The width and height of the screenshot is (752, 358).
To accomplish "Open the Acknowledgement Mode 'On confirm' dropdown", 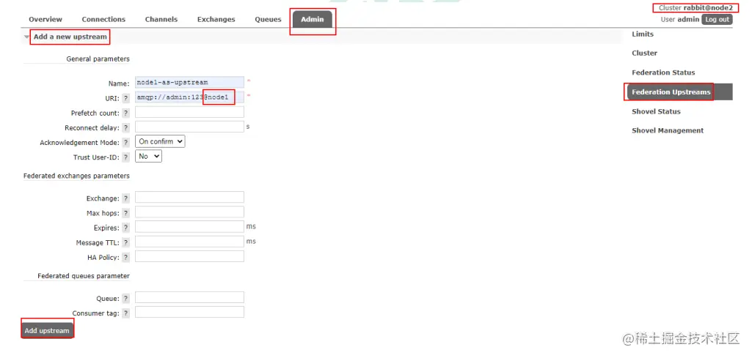I will pyautogui.click(x=160, y=142).
